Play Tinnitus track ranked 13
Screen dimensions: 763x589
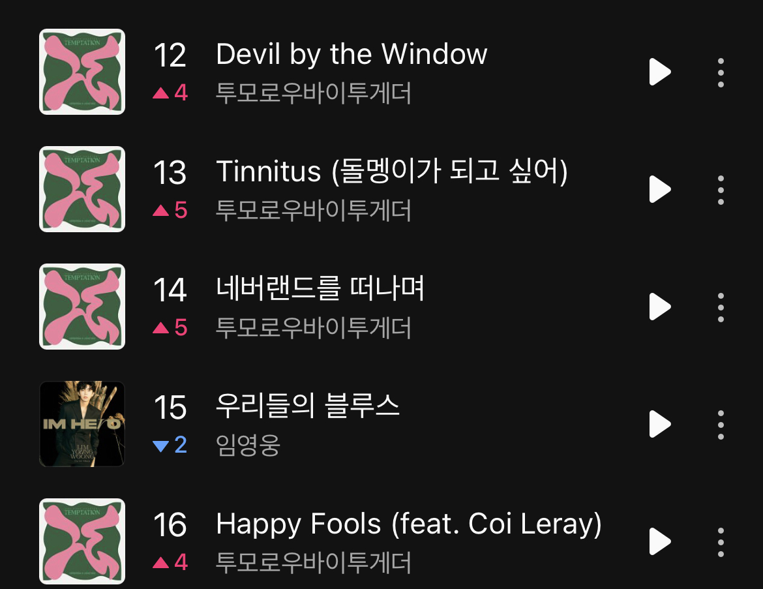(x=660, y=189)
